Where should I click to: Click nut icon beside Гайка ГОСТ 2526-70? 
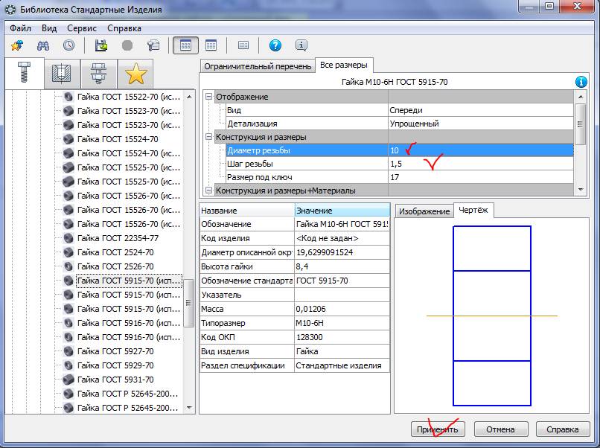[68, 266]
